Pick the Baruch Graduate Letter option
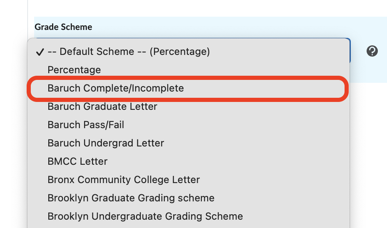Screen dimensions: 387x228 (102, 107)
